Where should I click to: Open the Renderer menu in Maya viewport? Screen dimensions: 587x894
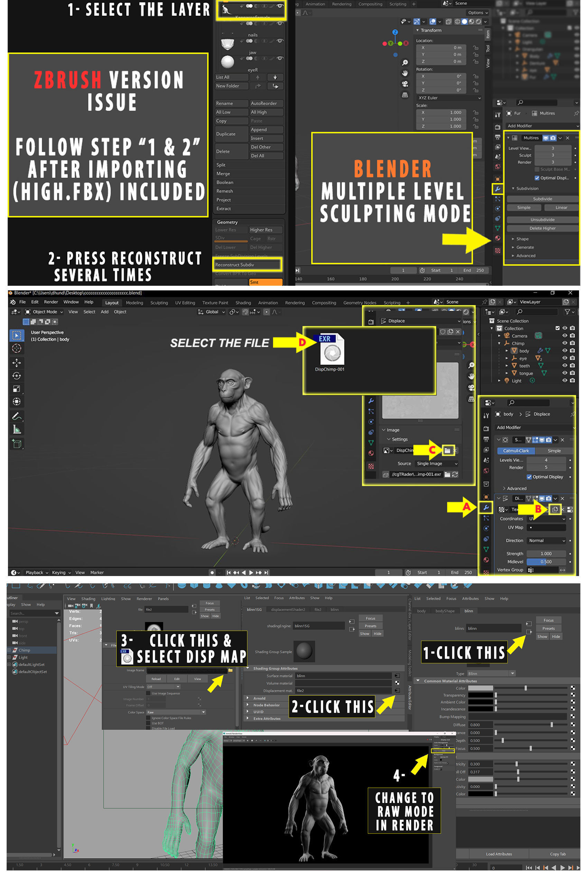pyautogui.click(x=144, y=599)
